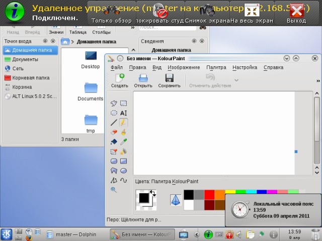This screenshot has width=322, height=241.
Task: Select the Color Eraser tool
Action: (114, 152)
